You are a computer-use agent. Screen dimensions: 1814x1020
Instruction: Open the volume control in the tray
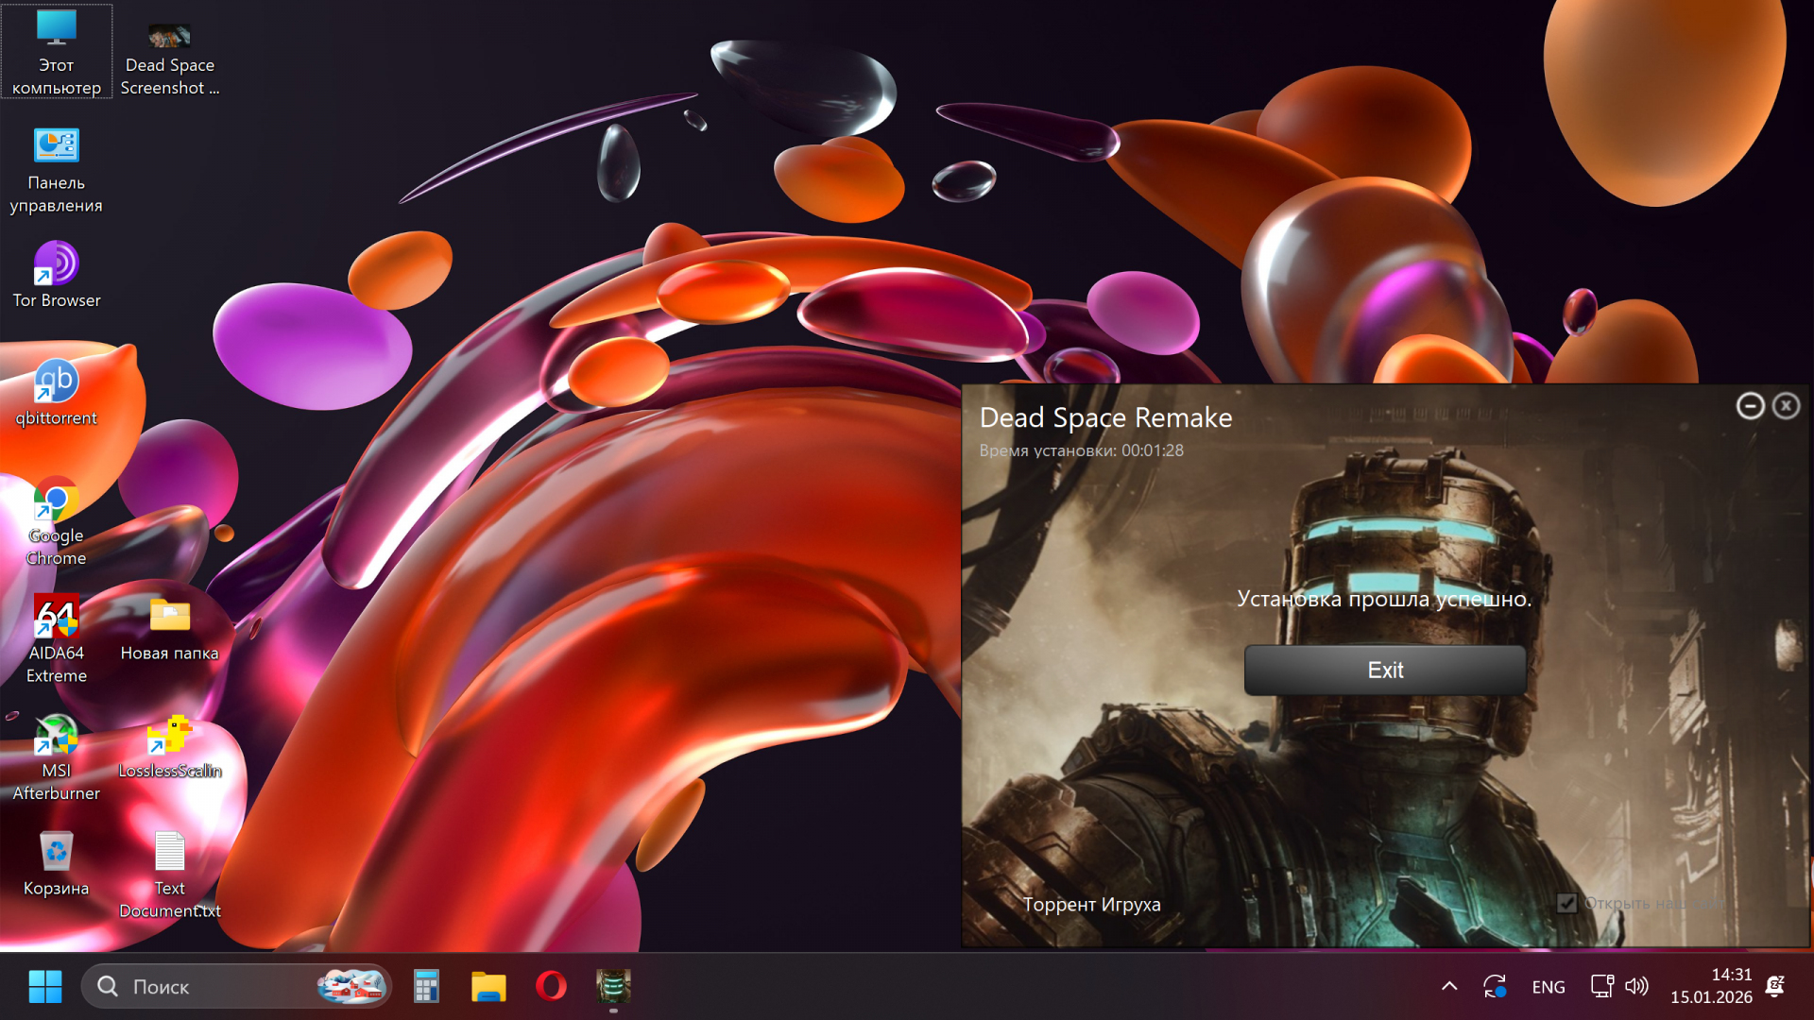(x=1636, y=987)
